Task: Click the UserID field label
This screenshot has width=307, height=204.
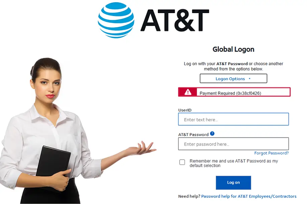Action: pyautogui.click(x=185, y=110)
